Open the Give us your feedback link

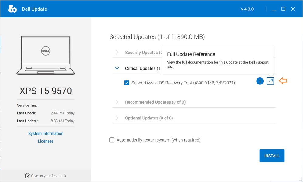click(49, 176)
